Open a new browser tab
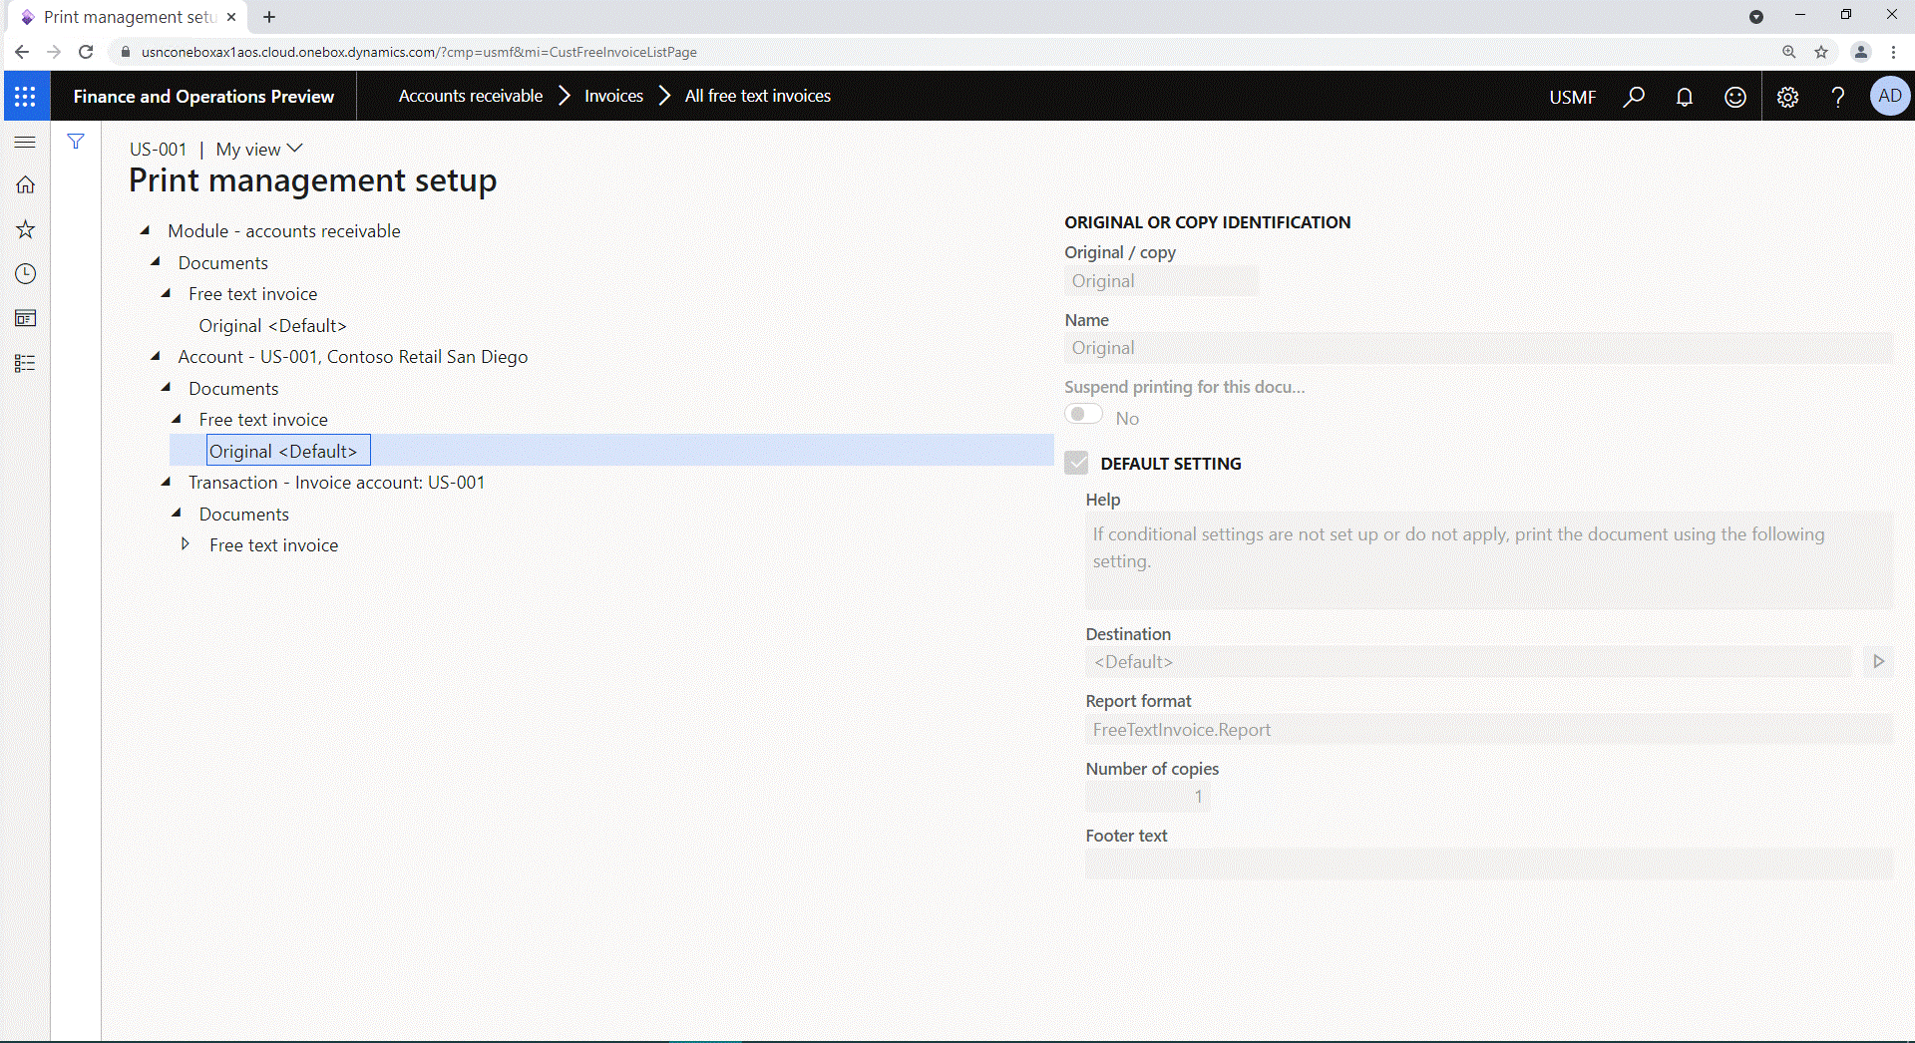 pyautogui.click(x=269, y=17)
